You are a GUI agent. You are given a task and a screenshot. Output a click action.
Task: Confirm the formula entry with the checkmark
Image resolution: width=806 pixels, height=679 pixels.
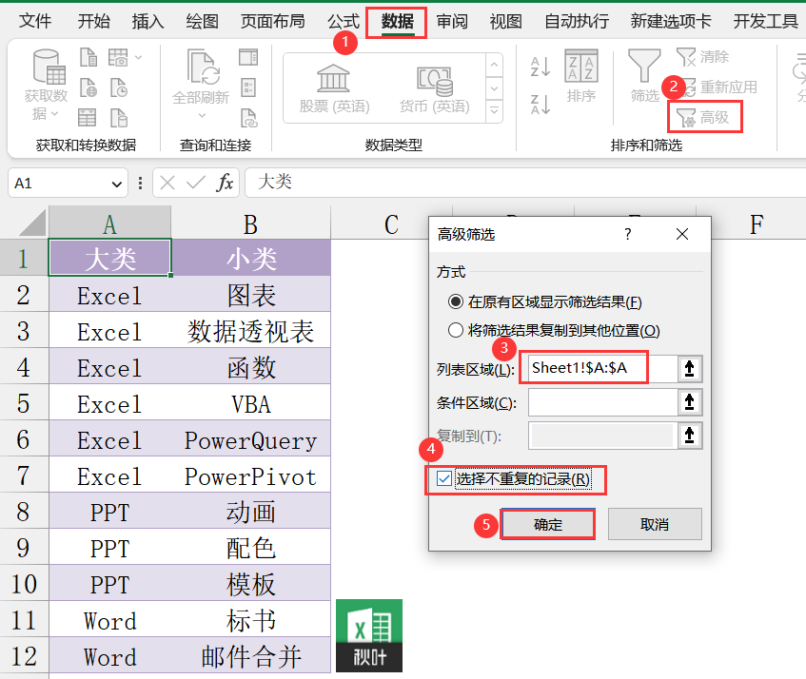(x=196, y=183)
